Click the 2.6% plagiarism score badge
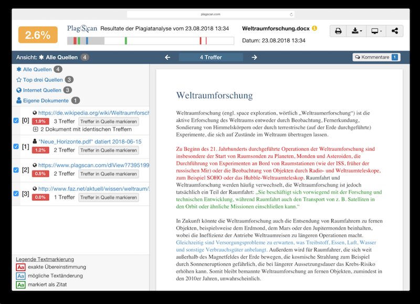 point(38,35)
